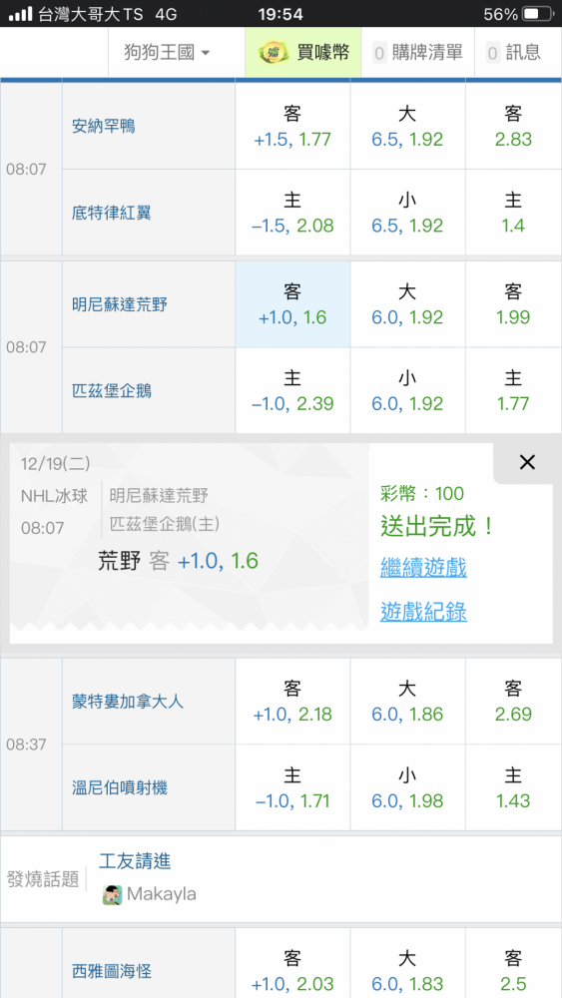
Task: Click the dropdown arrow beside 狗狗王國
Action: click(x=205, y=54)
